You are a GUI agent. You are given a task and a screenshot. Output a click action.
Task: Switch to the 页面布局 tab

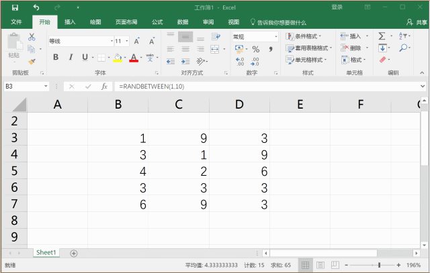(x=126, y=22)
